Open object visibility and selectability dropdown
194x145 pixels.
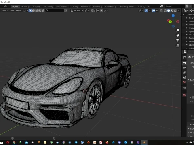(x=141, y=10)
